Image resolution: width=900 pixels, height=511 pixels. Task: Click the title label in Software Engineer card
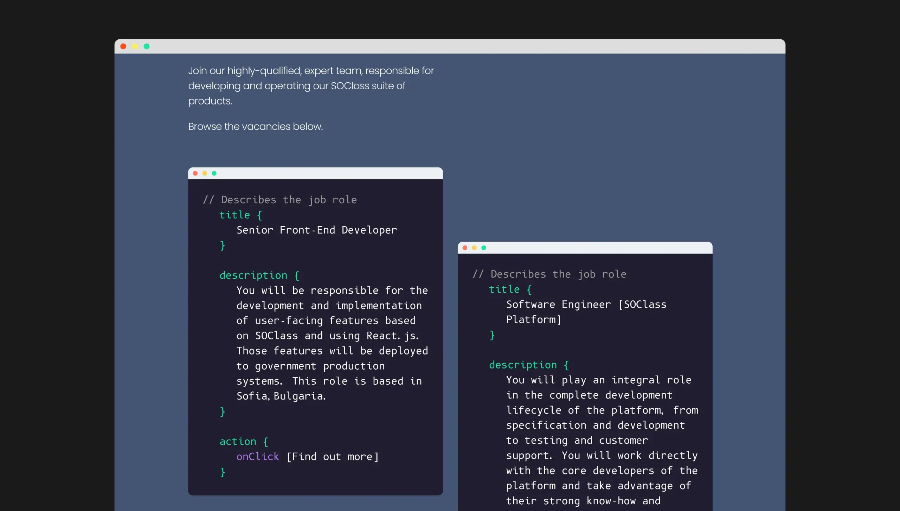[504, 289]
